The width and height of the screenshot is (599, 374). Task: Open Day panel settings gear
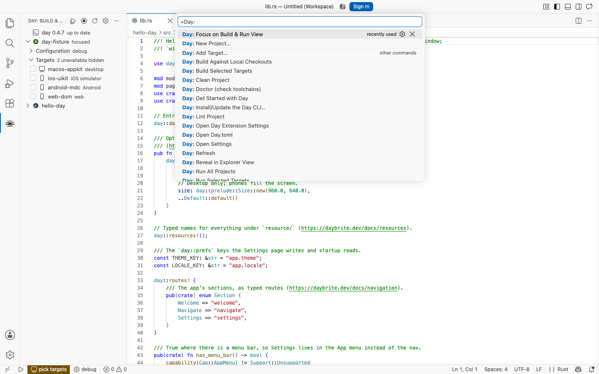point(106,21)
